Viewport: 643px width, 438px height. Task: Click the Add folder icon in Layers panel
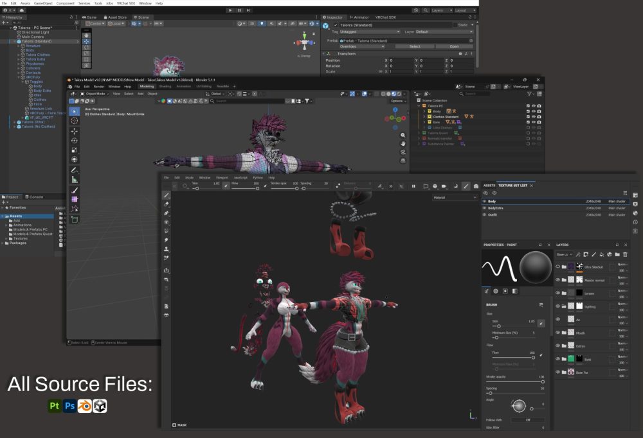pyautogui.click(x=617, y=254)
